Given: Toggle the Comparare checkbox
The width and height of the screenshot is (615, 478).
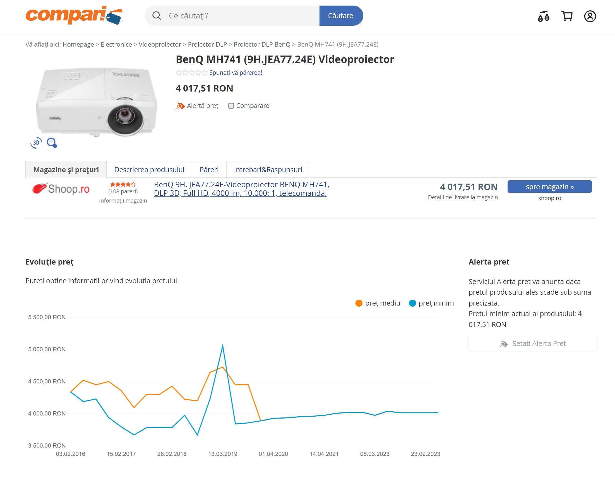Looking at the screenshot, I should [x=231, y=106].
